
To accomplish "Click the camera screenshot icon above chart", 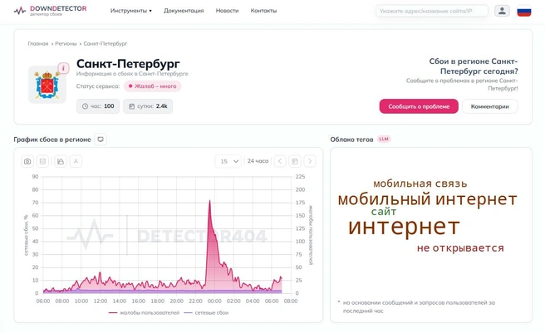I will (x=27, y=161).
